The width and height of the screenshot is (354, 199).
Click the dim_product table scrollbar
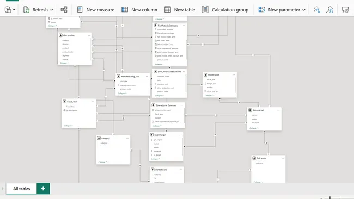pos(91,49)
